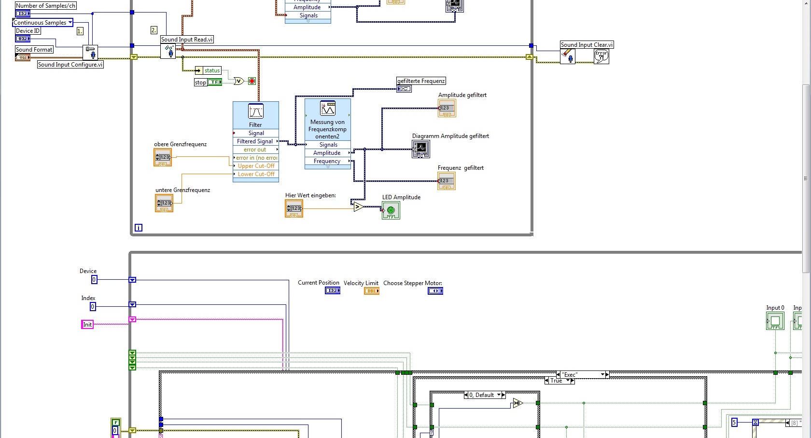Viewport: 811px width, 438px height.
Task: Click the loop iteration terminal i
Action: click(139, 228)
